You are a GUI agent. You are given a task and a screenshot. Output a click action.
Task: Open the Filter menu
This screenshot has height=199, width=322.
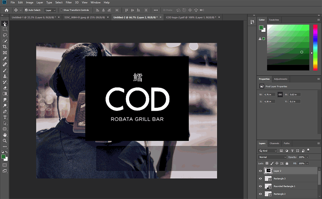coord(69,3)
